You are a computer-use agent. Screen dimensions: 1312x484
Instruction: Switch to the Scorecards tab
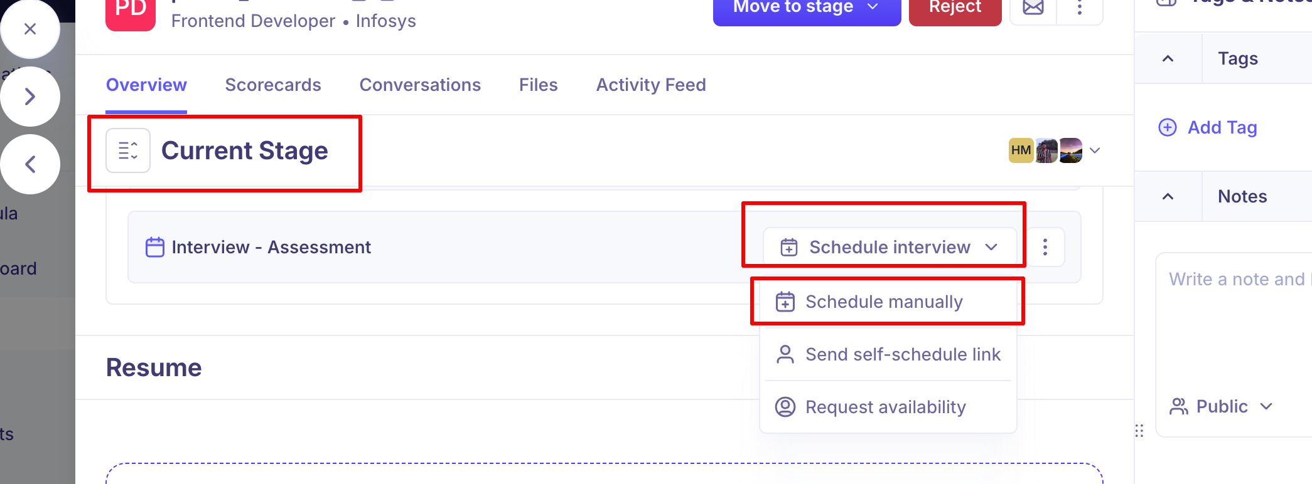pos(273,85)
